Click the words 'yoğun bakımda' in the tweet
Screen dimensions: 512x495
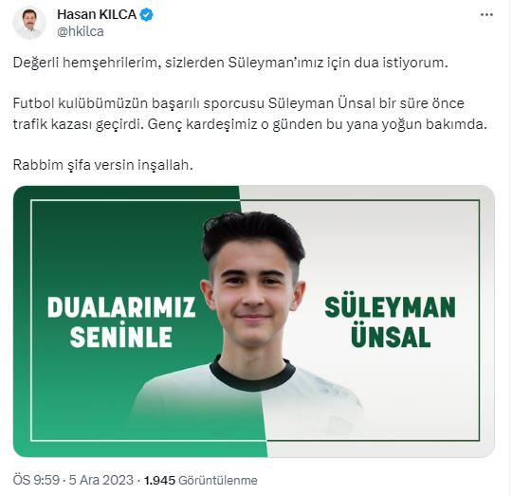pos(434,124)
